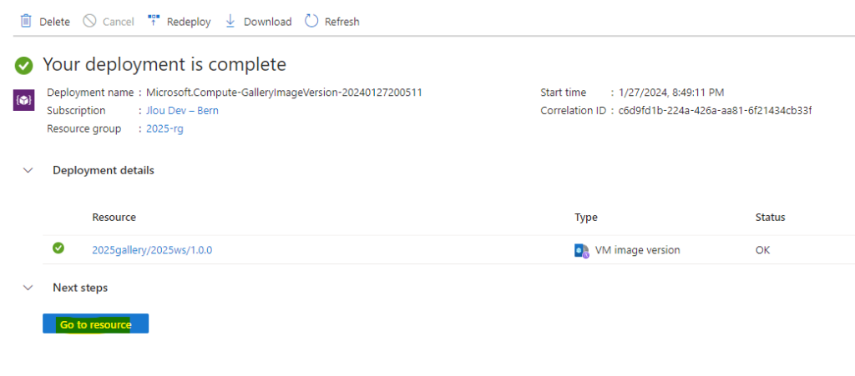Click the Status column header
855x376 pixels.
click(770, 218)
